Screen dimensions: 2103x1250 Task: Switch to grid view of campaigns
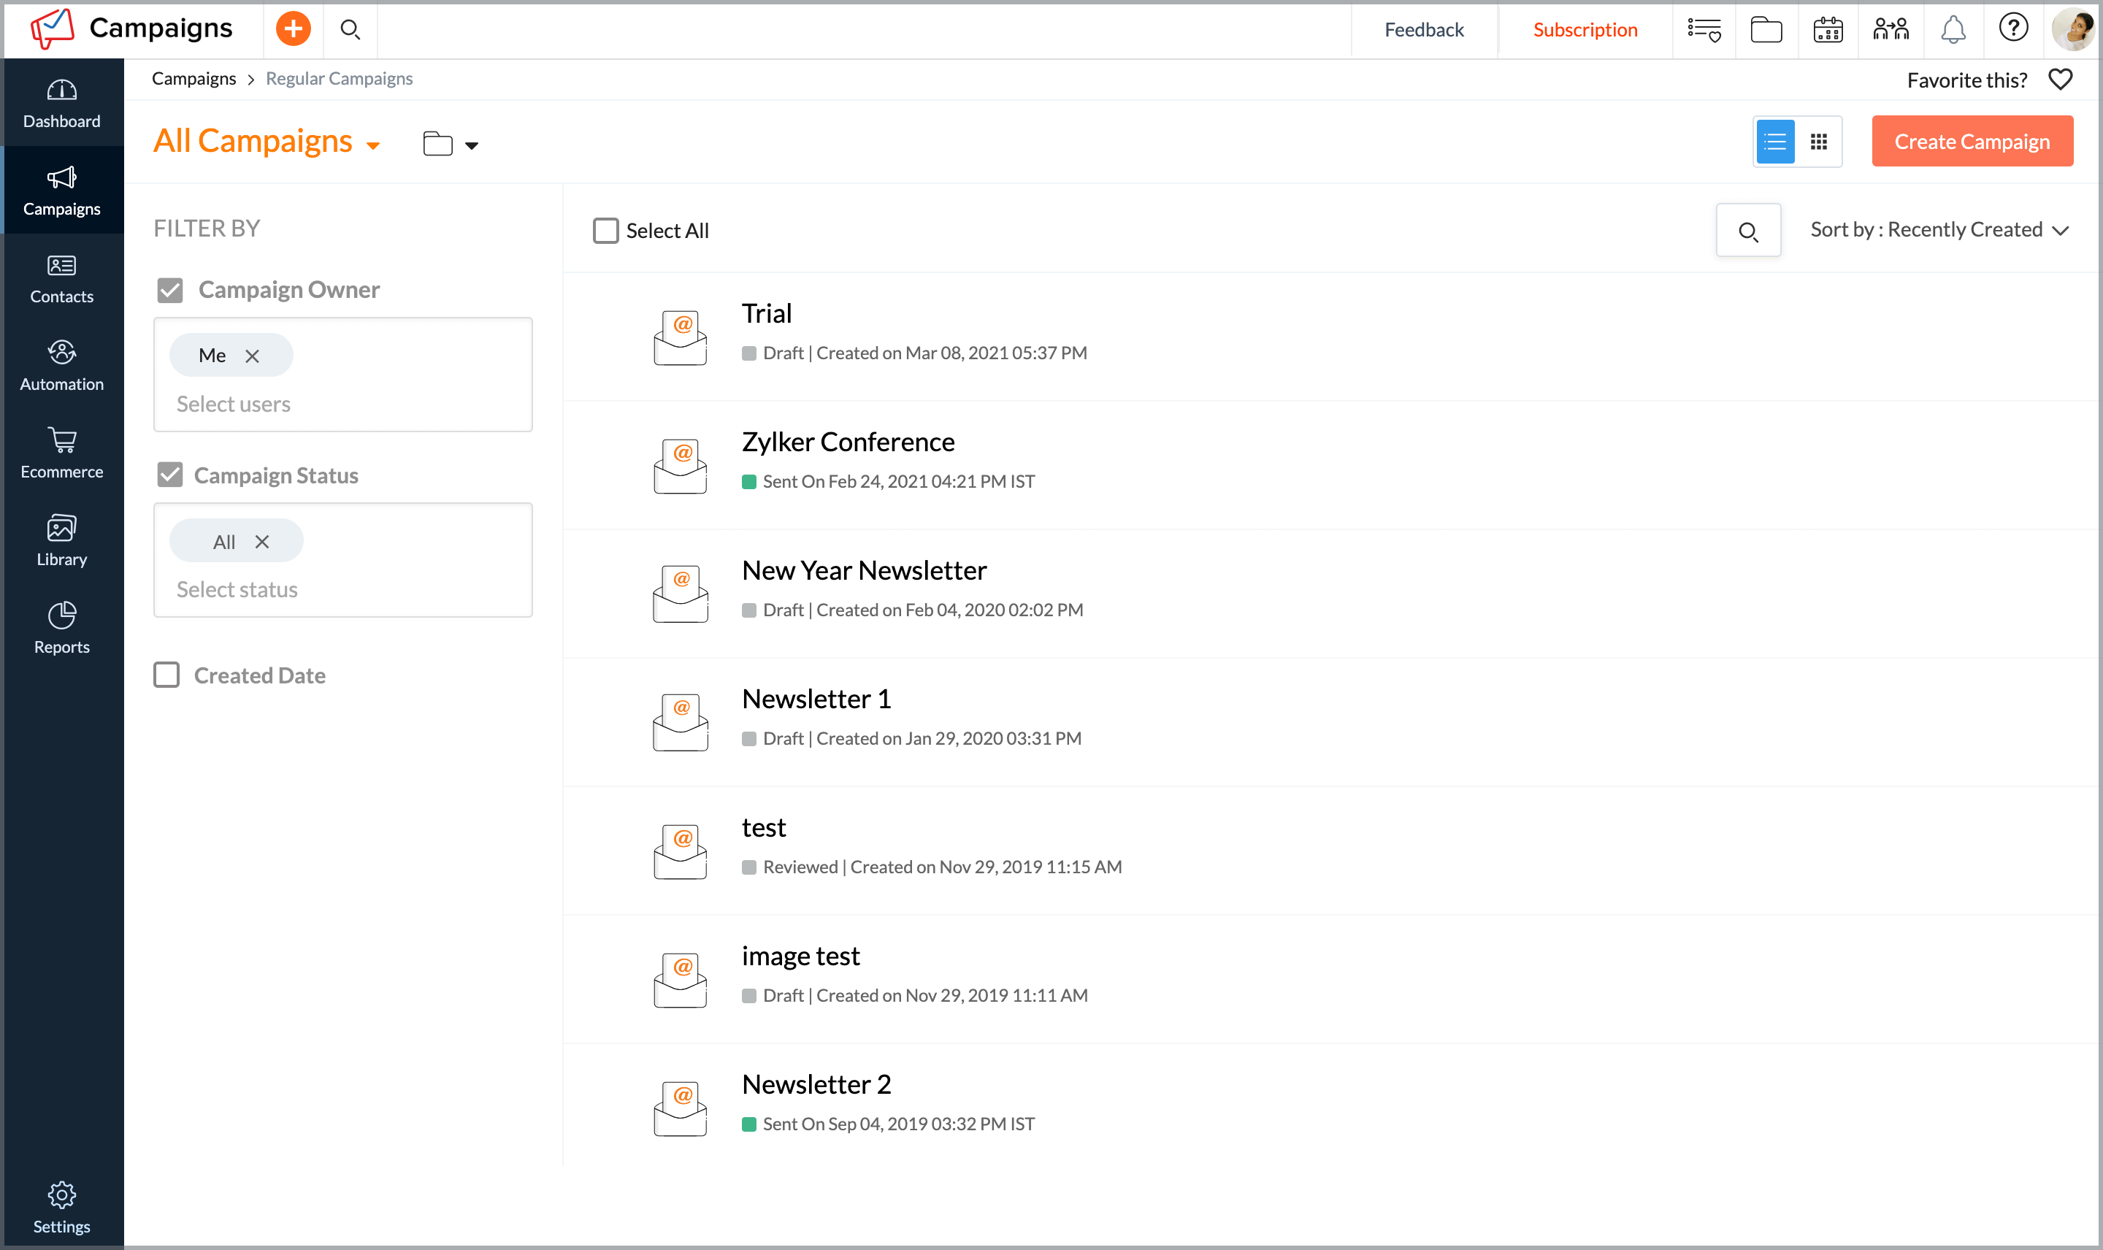click(x=1820, y=141)
